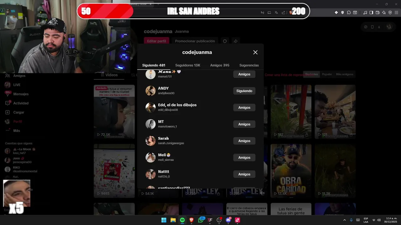The image size is (401, 225).
Task: Click the Brave VPN shield icon
Action: [x=390, y=12]
